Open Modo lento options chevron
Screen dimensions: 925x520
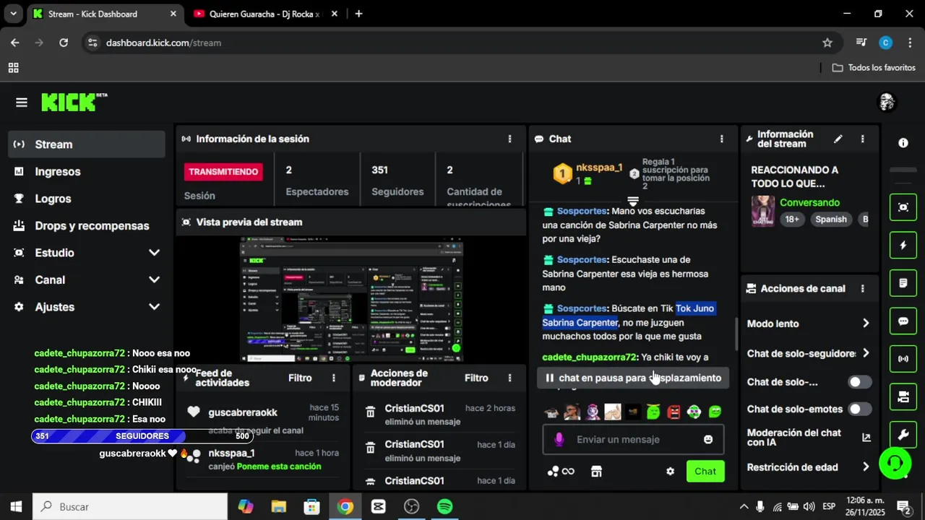pyautogui.click(x=866, y=324)
